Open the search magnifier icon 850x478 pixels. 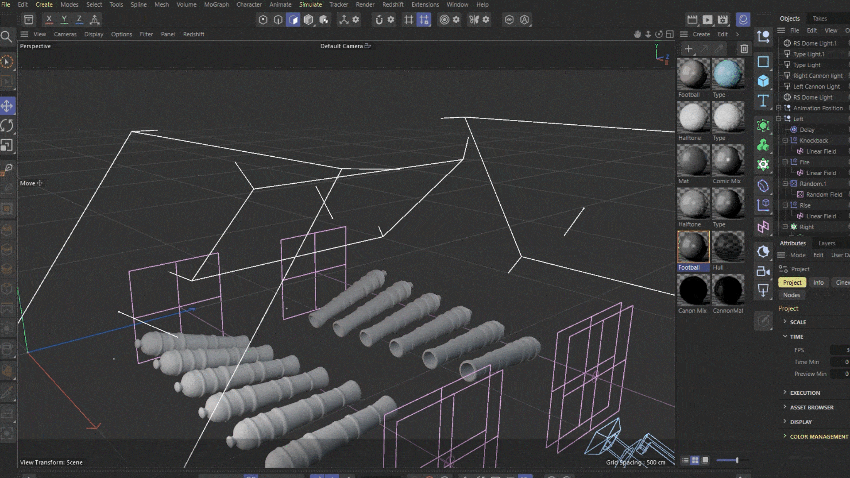click(7, 37)
